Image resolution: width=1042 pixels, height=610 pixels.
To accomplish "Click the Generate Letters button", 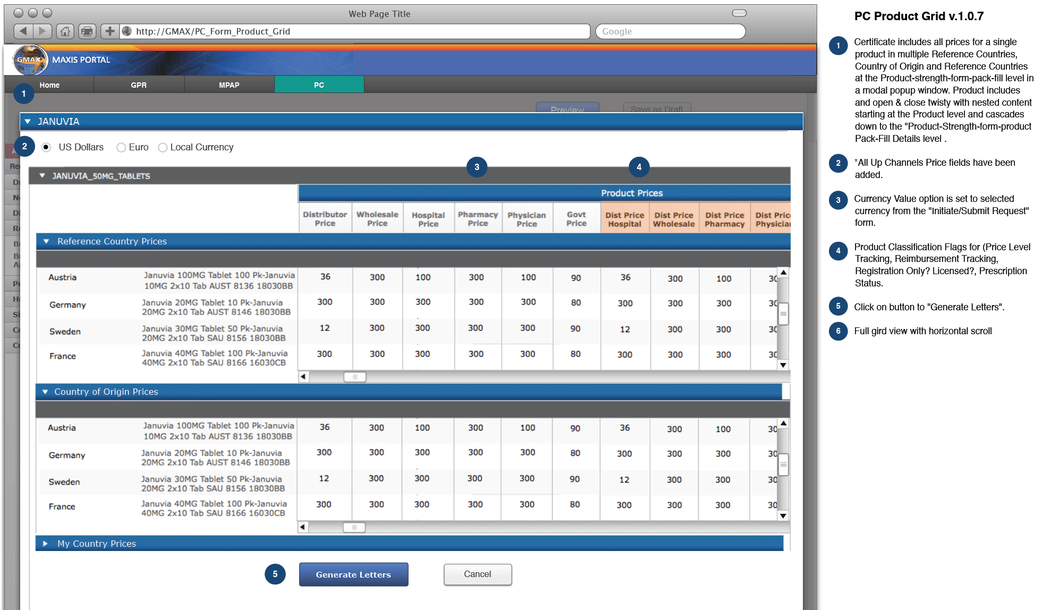I will [x=353, y=574].
